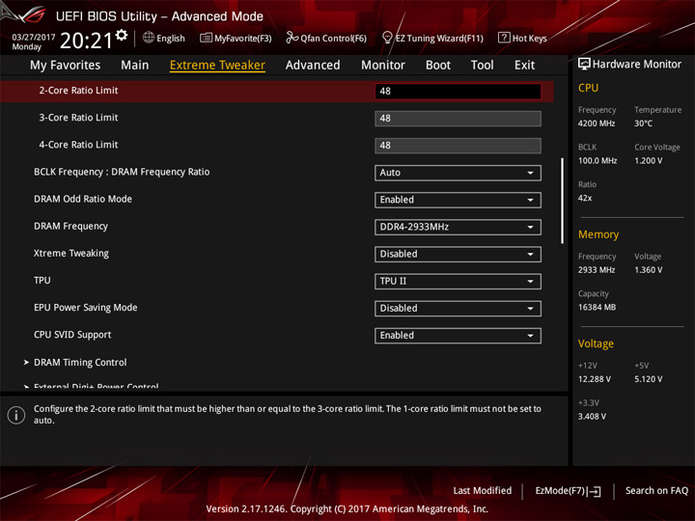Click Memory capacity 16384 MB value
Viewport: 695px width, 521px height.
[598, 307]
